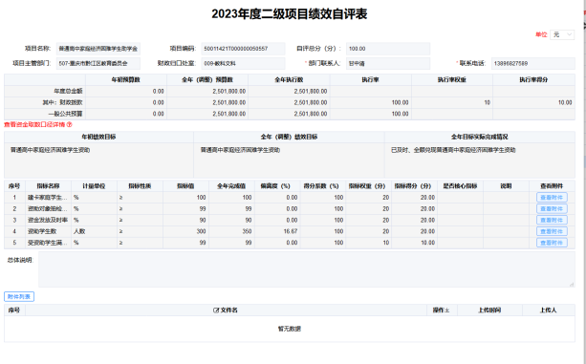Image resolution: width=586 pixels, height=364 pixels.
Task: Click the resize grip of 总体说明 box
Action: (x=572, y=285)
